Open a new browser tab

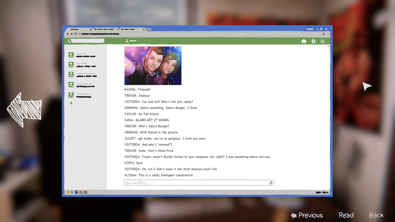pyautogui.click(x=149, y=29)
